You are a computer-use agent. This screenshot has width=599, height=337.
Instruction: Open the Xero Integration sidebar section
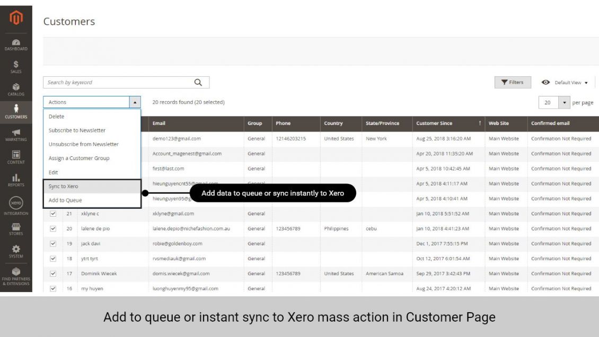[16, 206]
